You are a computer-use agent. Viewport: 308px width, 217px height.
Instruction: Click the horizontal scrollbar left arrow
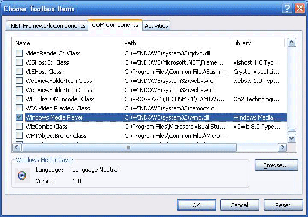17,147
